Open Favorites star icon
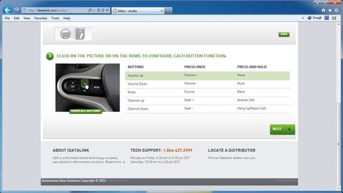The image size is (343, 193). [330, 10]
